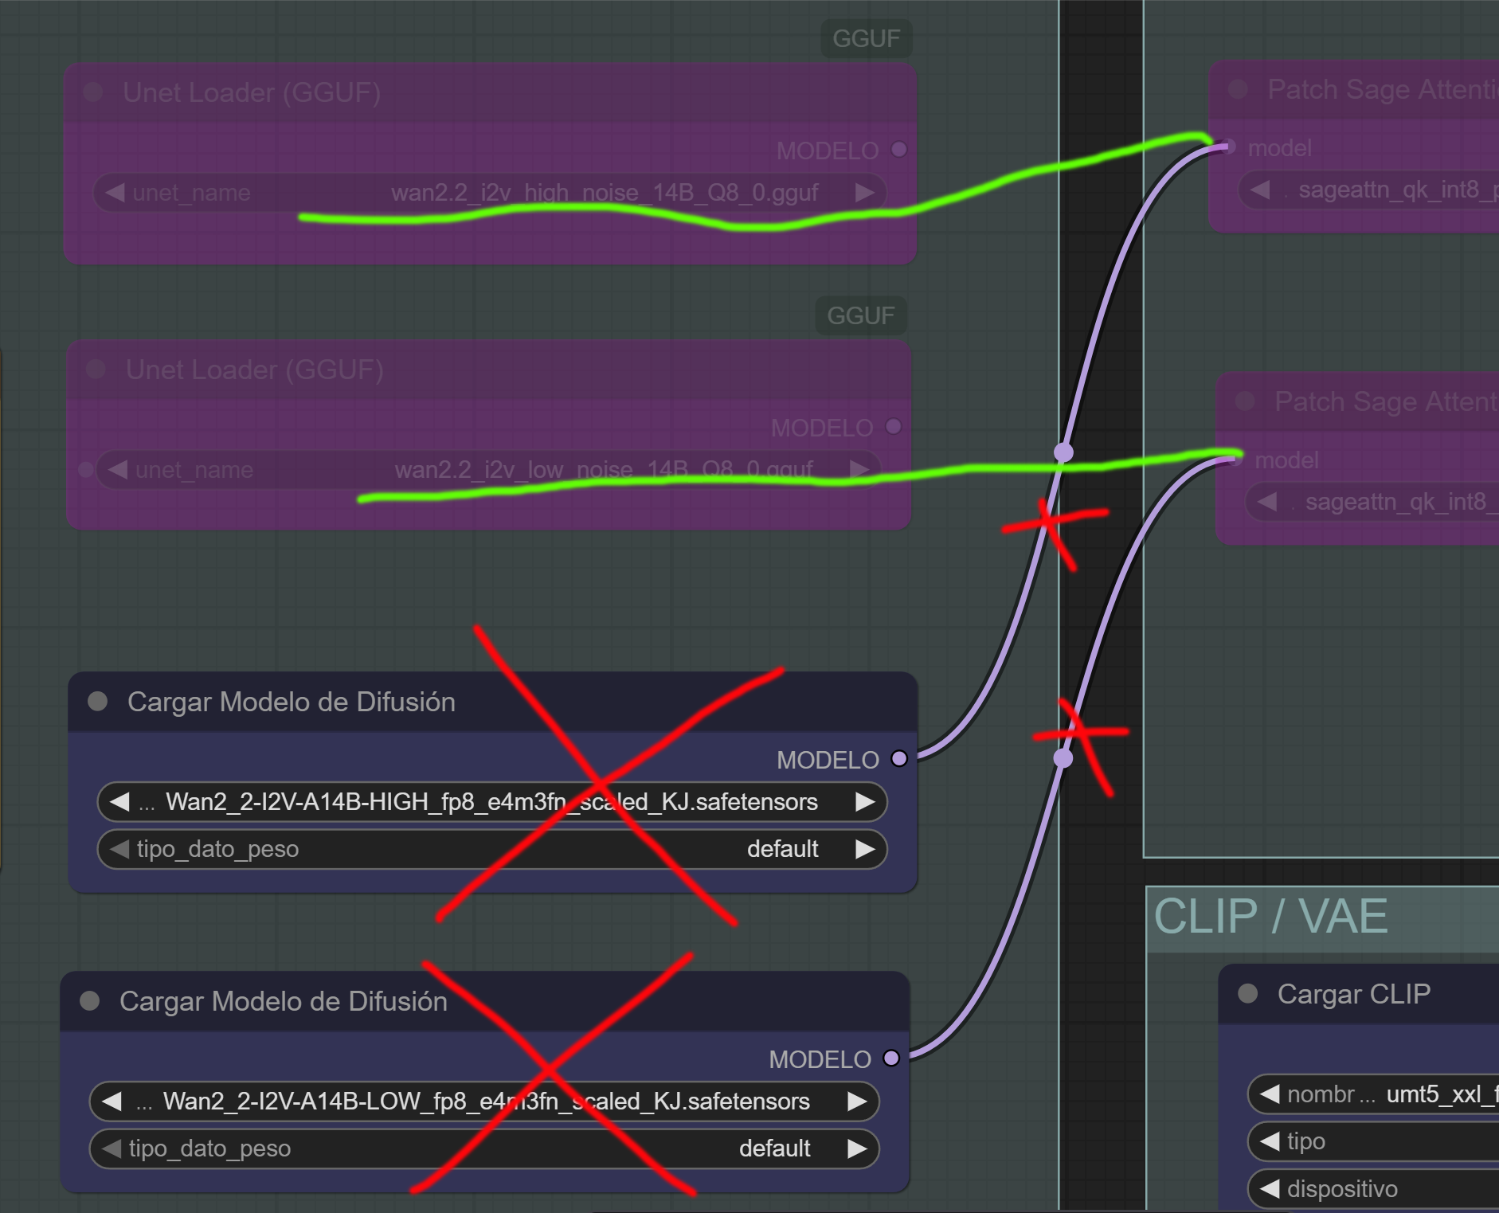Collapse the HIGH Cargar Modelo de Difusión node
Viewport: 1499px width, 1213px height.
tap(97, 702)
